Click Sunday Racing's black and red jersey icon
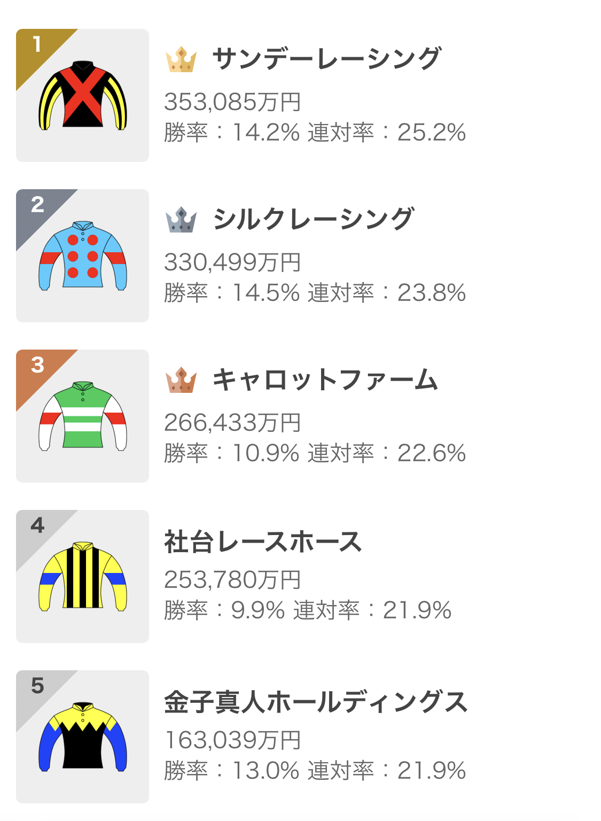The image size is (601, 821). pos(83,96)
